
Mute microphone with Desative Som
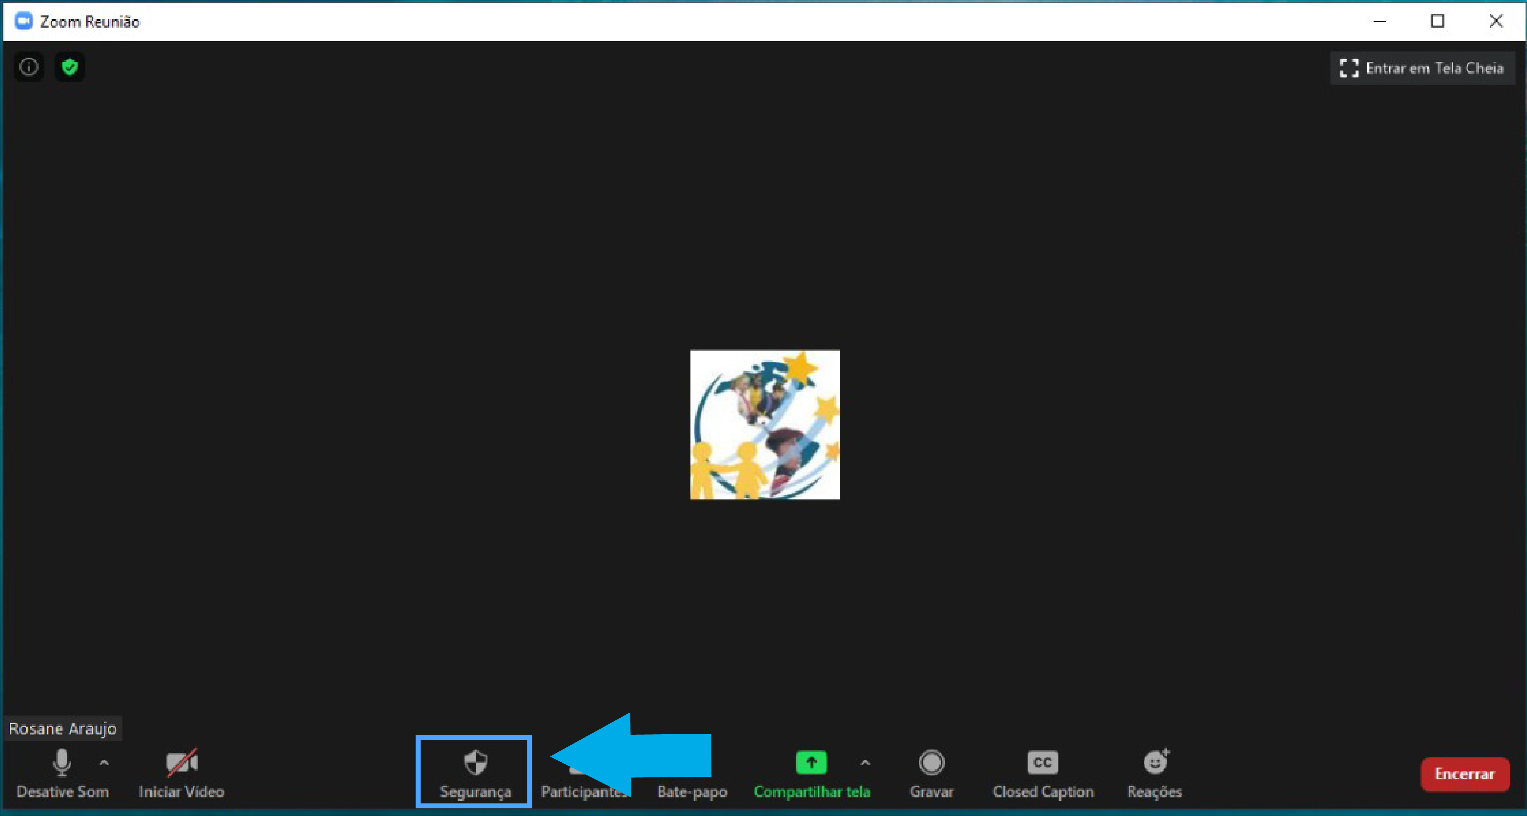click(x=62, y=774)
